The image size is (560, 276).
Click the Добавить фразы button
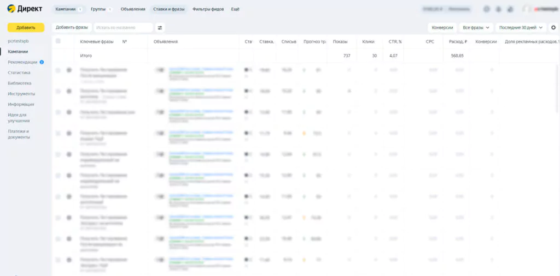72,27
